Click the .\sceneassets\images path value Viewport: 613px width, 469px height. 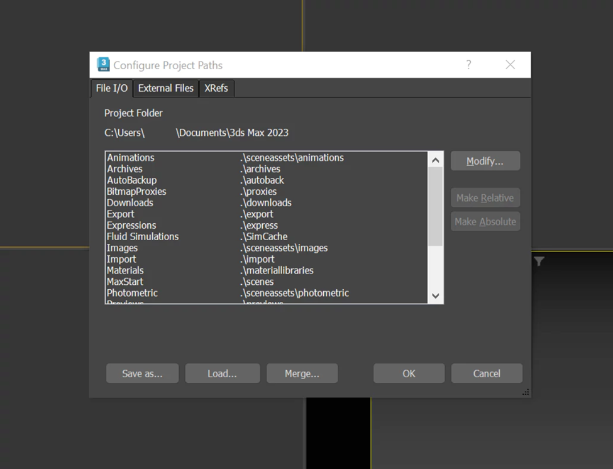click(x=284, y=248)
